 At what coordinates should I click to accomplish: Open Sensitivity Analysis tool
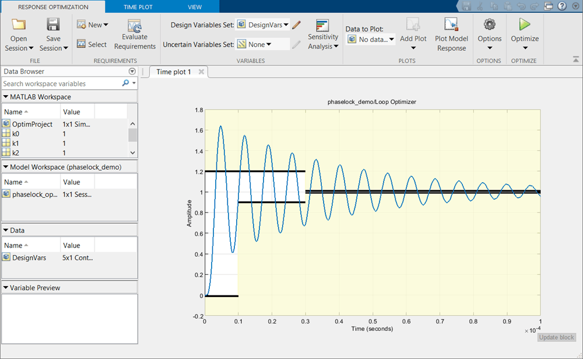[x=323, y=25]
